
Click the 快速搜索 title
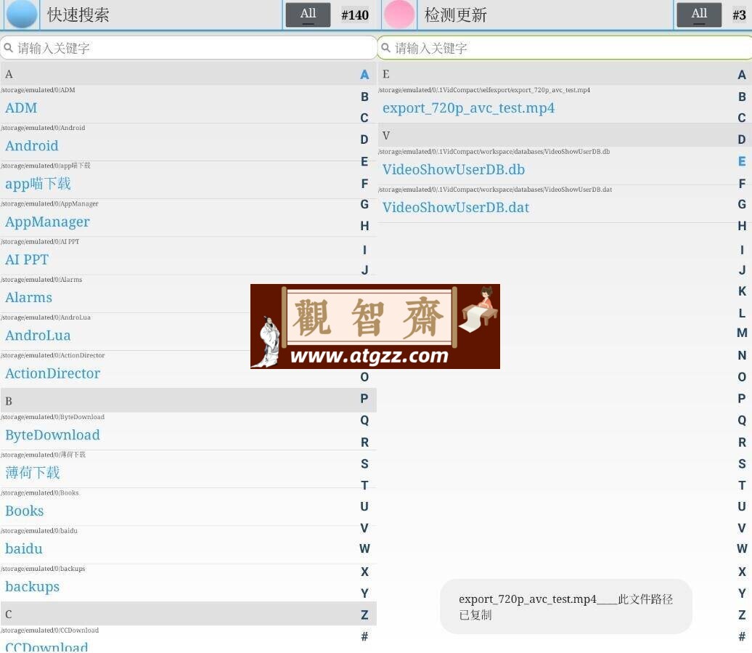[78, 15]
